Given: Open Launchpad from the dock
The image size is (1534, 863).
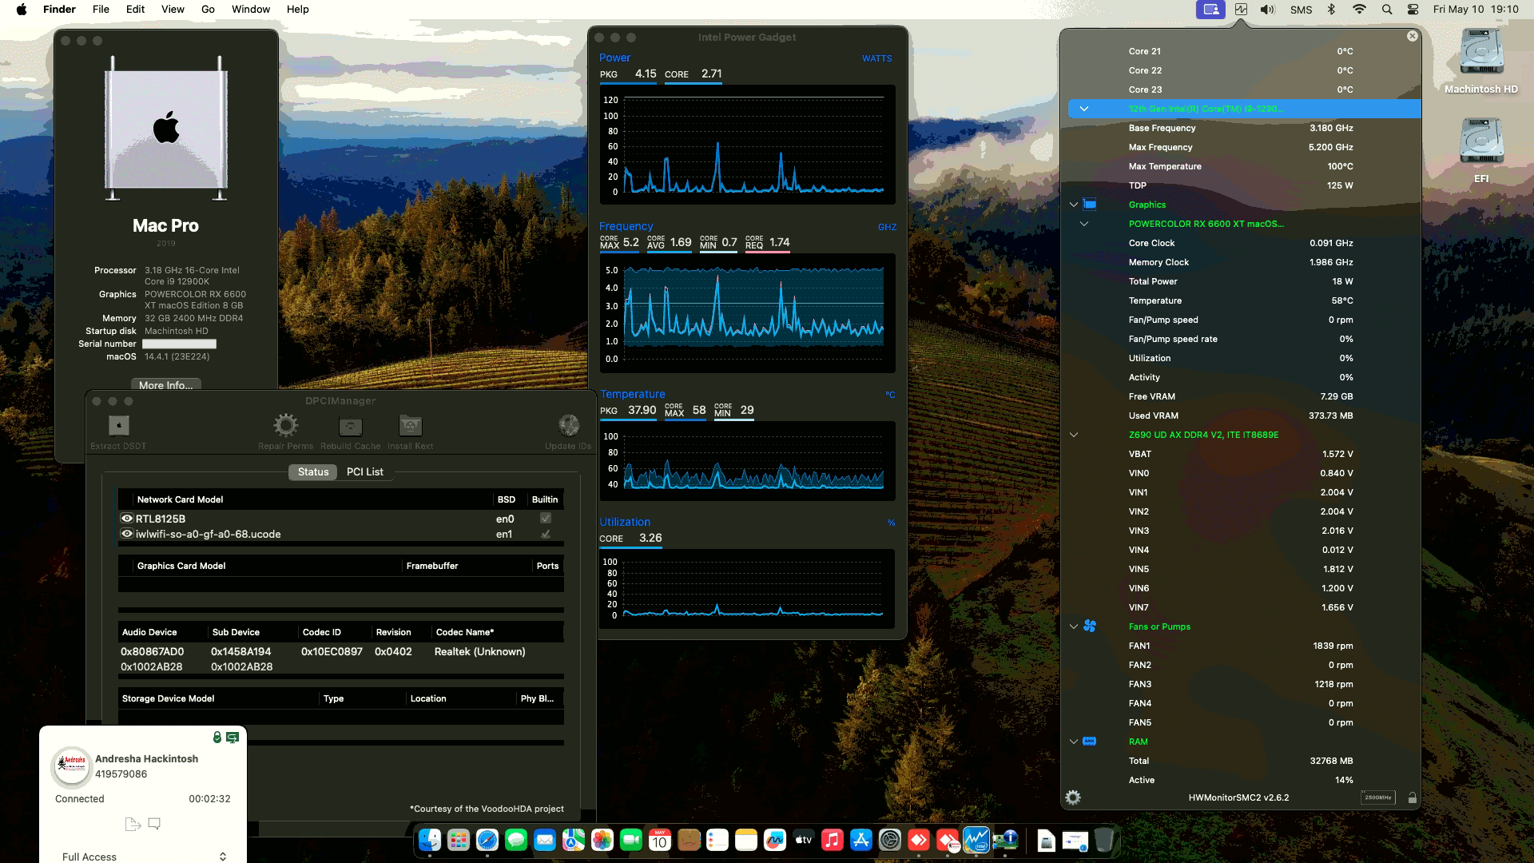Looking at the screenshot, I should [x=459, y=840].
